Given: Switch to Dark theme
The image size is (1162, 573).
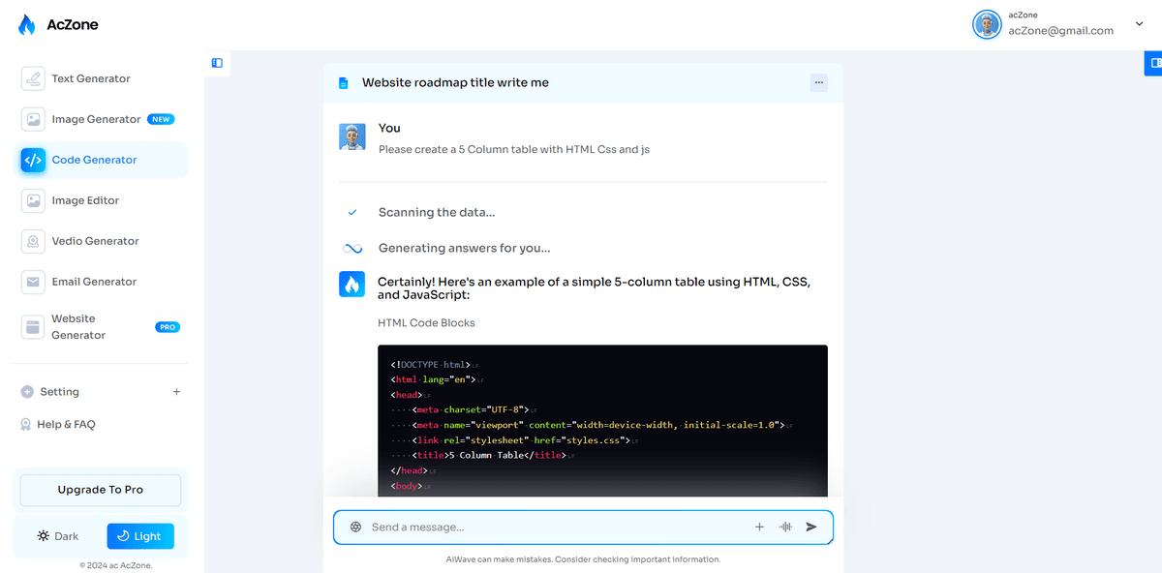Looking at the screenshot, I should 58,536.
